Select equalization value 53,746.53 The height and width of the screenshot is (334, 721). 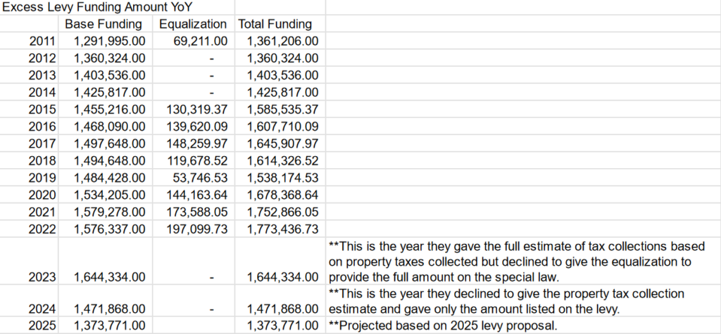point(201,179)
